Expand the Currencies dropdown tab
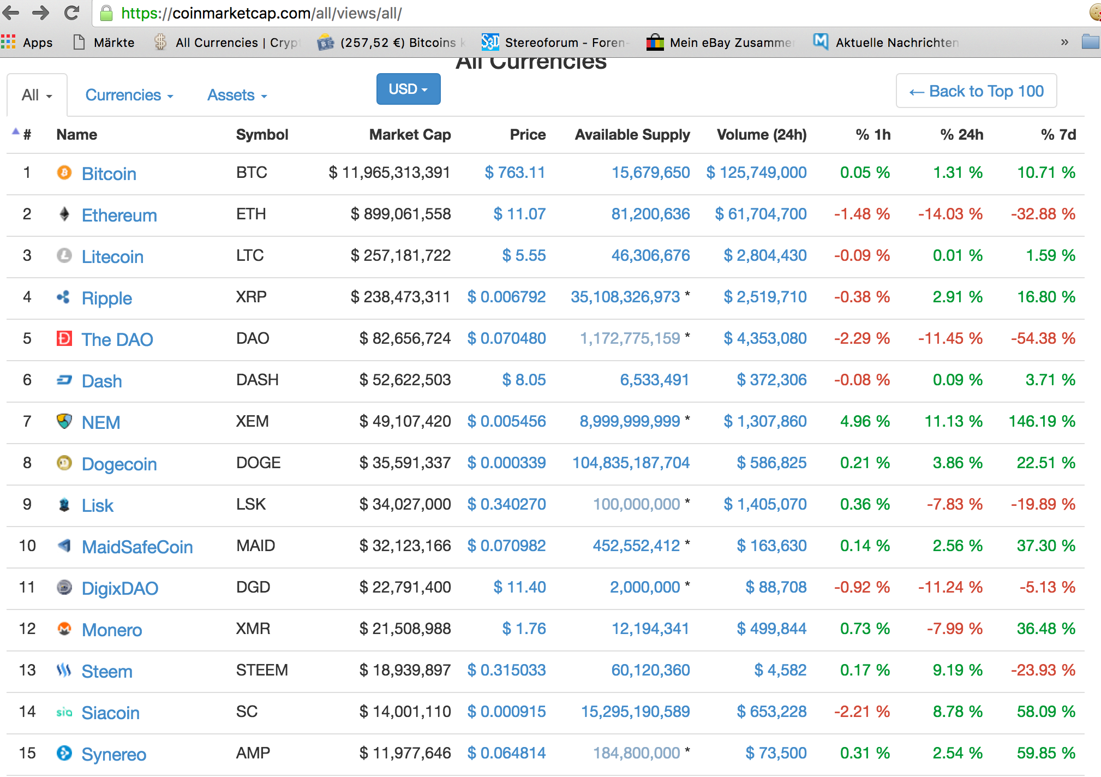The height and width of the screenshot is (777, 1101). pos(129,95)
